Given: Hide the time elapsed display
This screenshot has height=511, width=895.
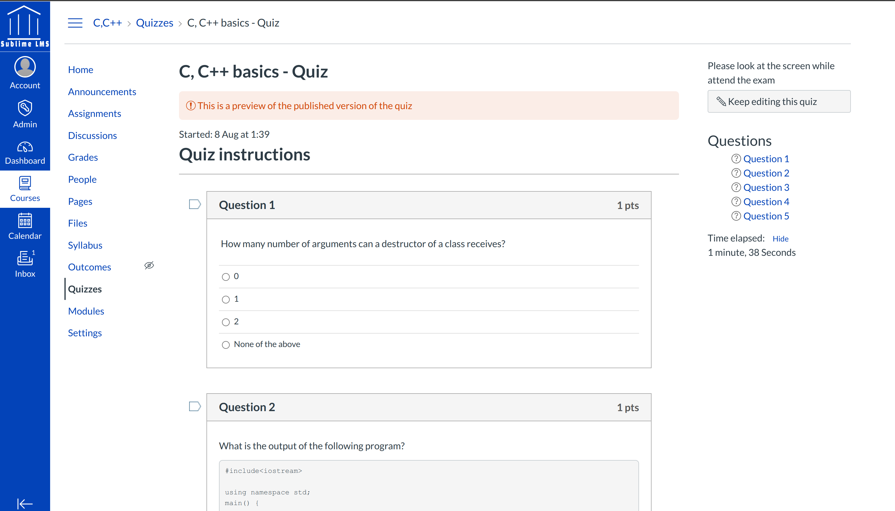Looking at the screenshot, I should (780, 238).
